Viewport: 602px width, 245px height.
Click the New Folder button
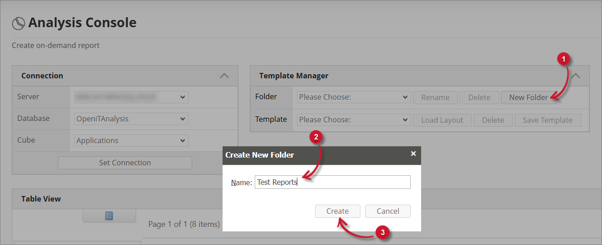click(529, 97)
